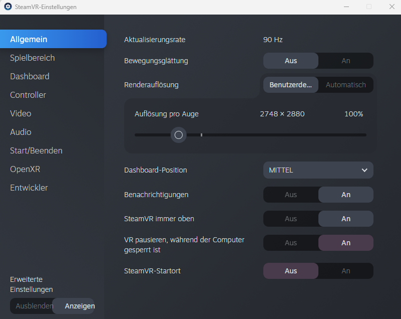Open the MITTEL dashboard position combo box
This screenshot has width=401, height=319.
coord(318,170)
